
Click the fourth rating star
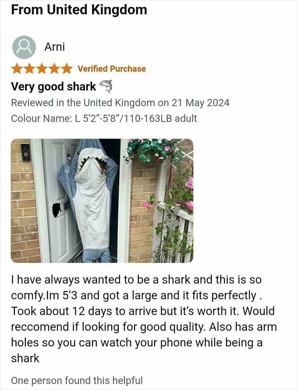(54, 68)
